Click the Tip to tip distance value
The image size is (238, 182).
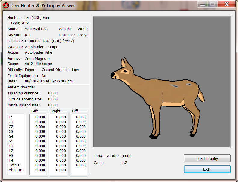[53, 93]
